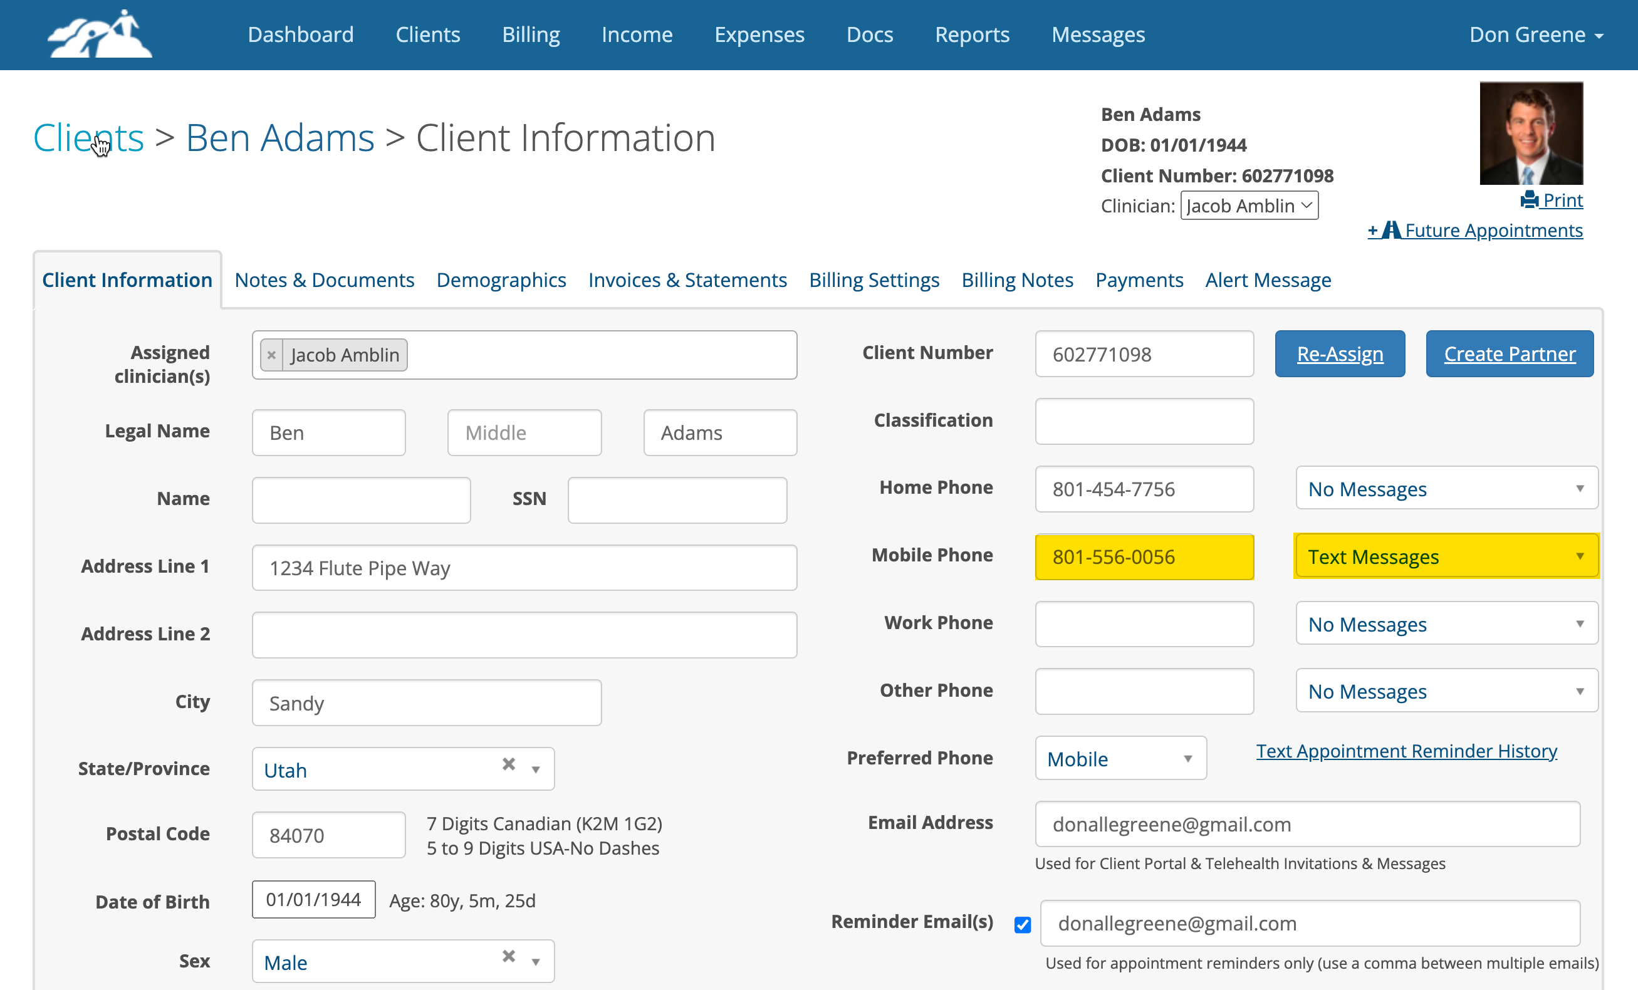Click the Home Phone number field
The image size is (1638, 990).
click(x=1144, y=489)
